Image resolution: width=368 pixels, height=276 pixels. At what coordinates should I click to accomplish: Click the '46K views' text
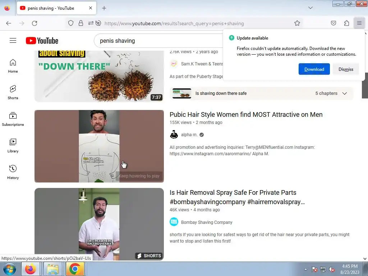pos(179,210)
